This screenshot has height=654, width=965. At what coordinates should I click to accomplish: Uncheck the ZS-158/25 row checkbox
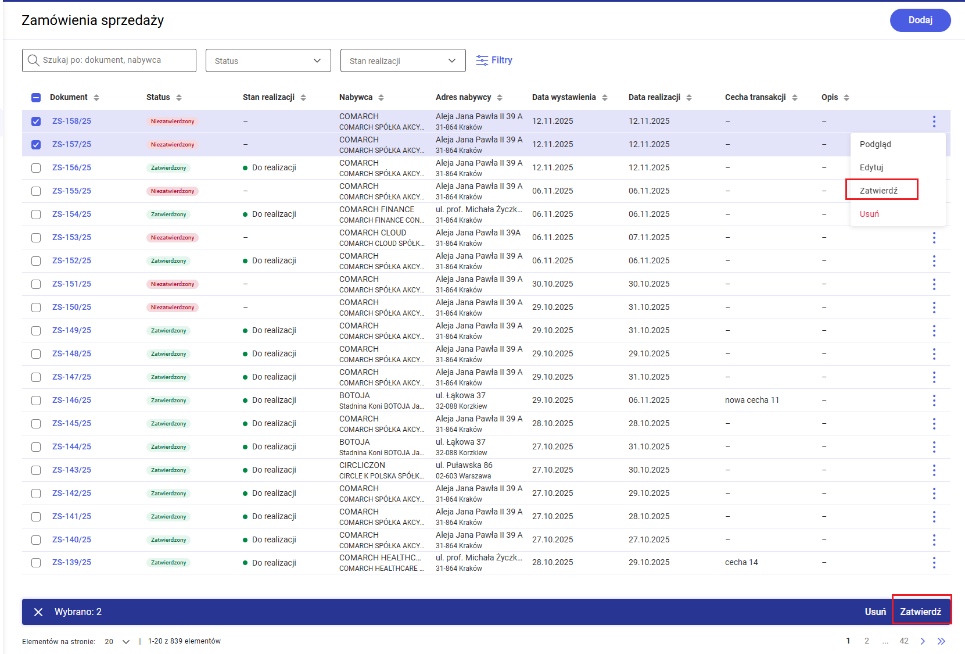[x=36, y=121]
